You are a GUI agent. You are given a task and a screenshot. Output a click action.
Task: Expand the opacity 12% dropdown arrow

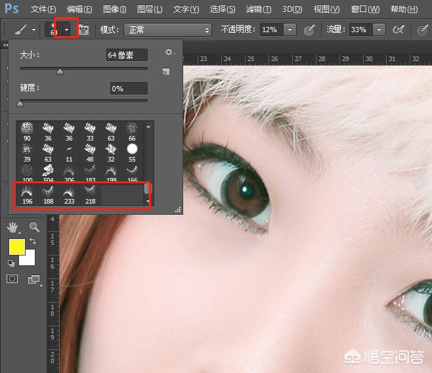(290, 30)
